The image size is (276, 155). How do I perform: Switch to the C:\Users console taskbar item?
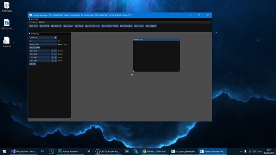click(184, 151)
